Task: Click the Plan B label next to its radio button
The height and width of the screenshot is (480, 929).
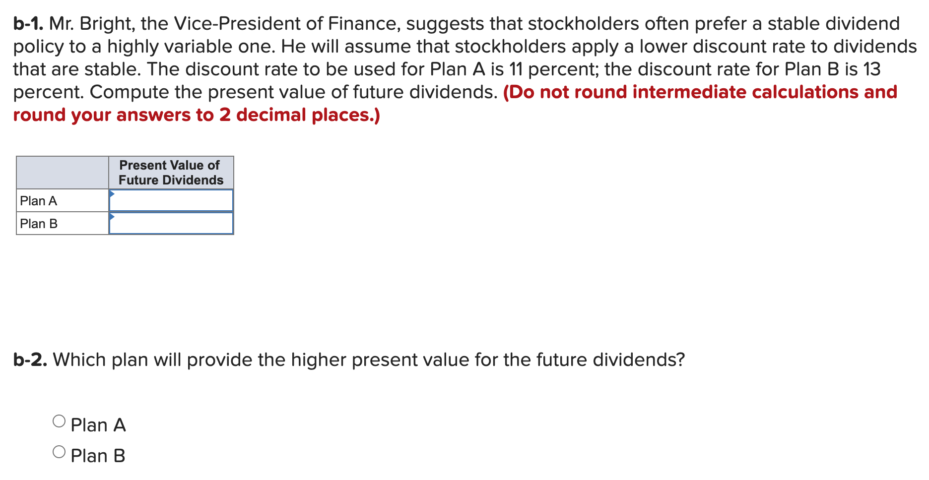Action: tap(98, 455)
